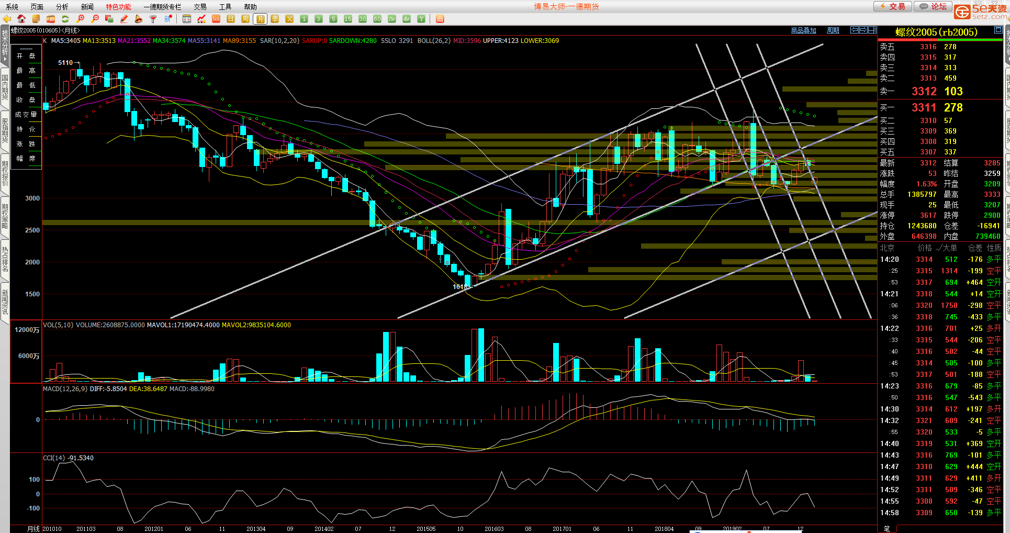Open the 帮助 menu
This screenshot has height=533, width=1010.
pyautogui.click(x=251, y=7)
